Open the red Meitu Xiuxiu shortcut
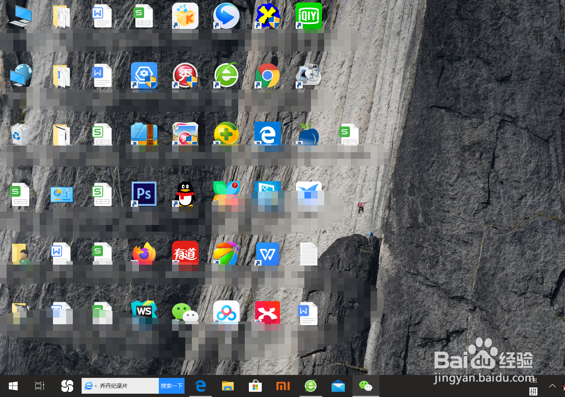The image size is (565, 397). (185, 75)
